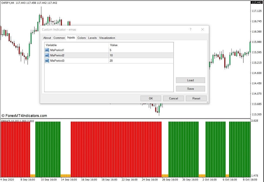Switch to the Colors tab
Screen dimensions: 264x182
pos(81,38)
